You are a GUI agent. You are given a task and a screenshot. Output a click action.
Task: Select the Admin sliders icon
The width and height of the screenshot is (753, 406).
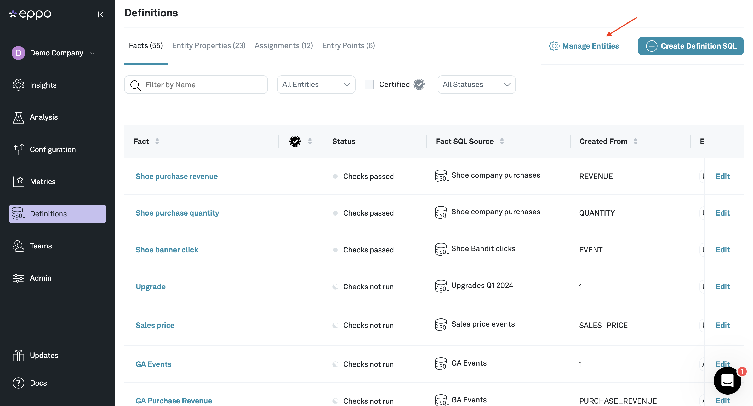point(18,278)
